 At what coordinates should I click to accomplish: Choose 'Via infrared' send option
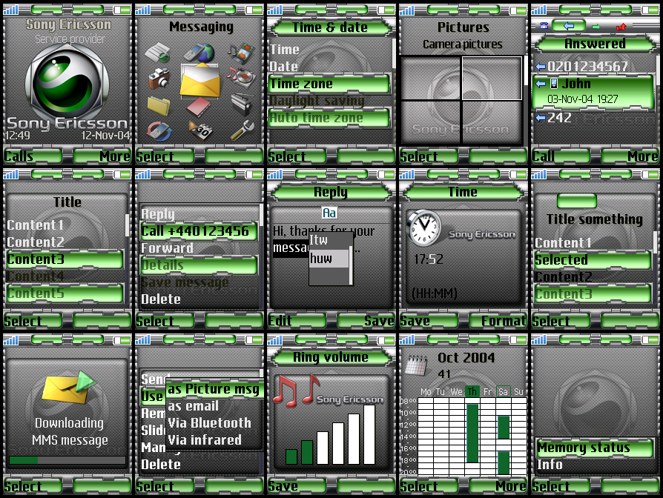coord(214,439)
